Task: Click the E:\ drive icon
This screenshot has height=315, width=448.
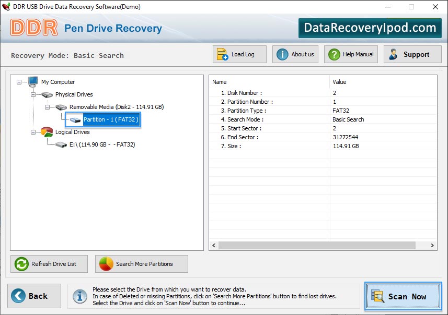Action: (x=61, y=145)
